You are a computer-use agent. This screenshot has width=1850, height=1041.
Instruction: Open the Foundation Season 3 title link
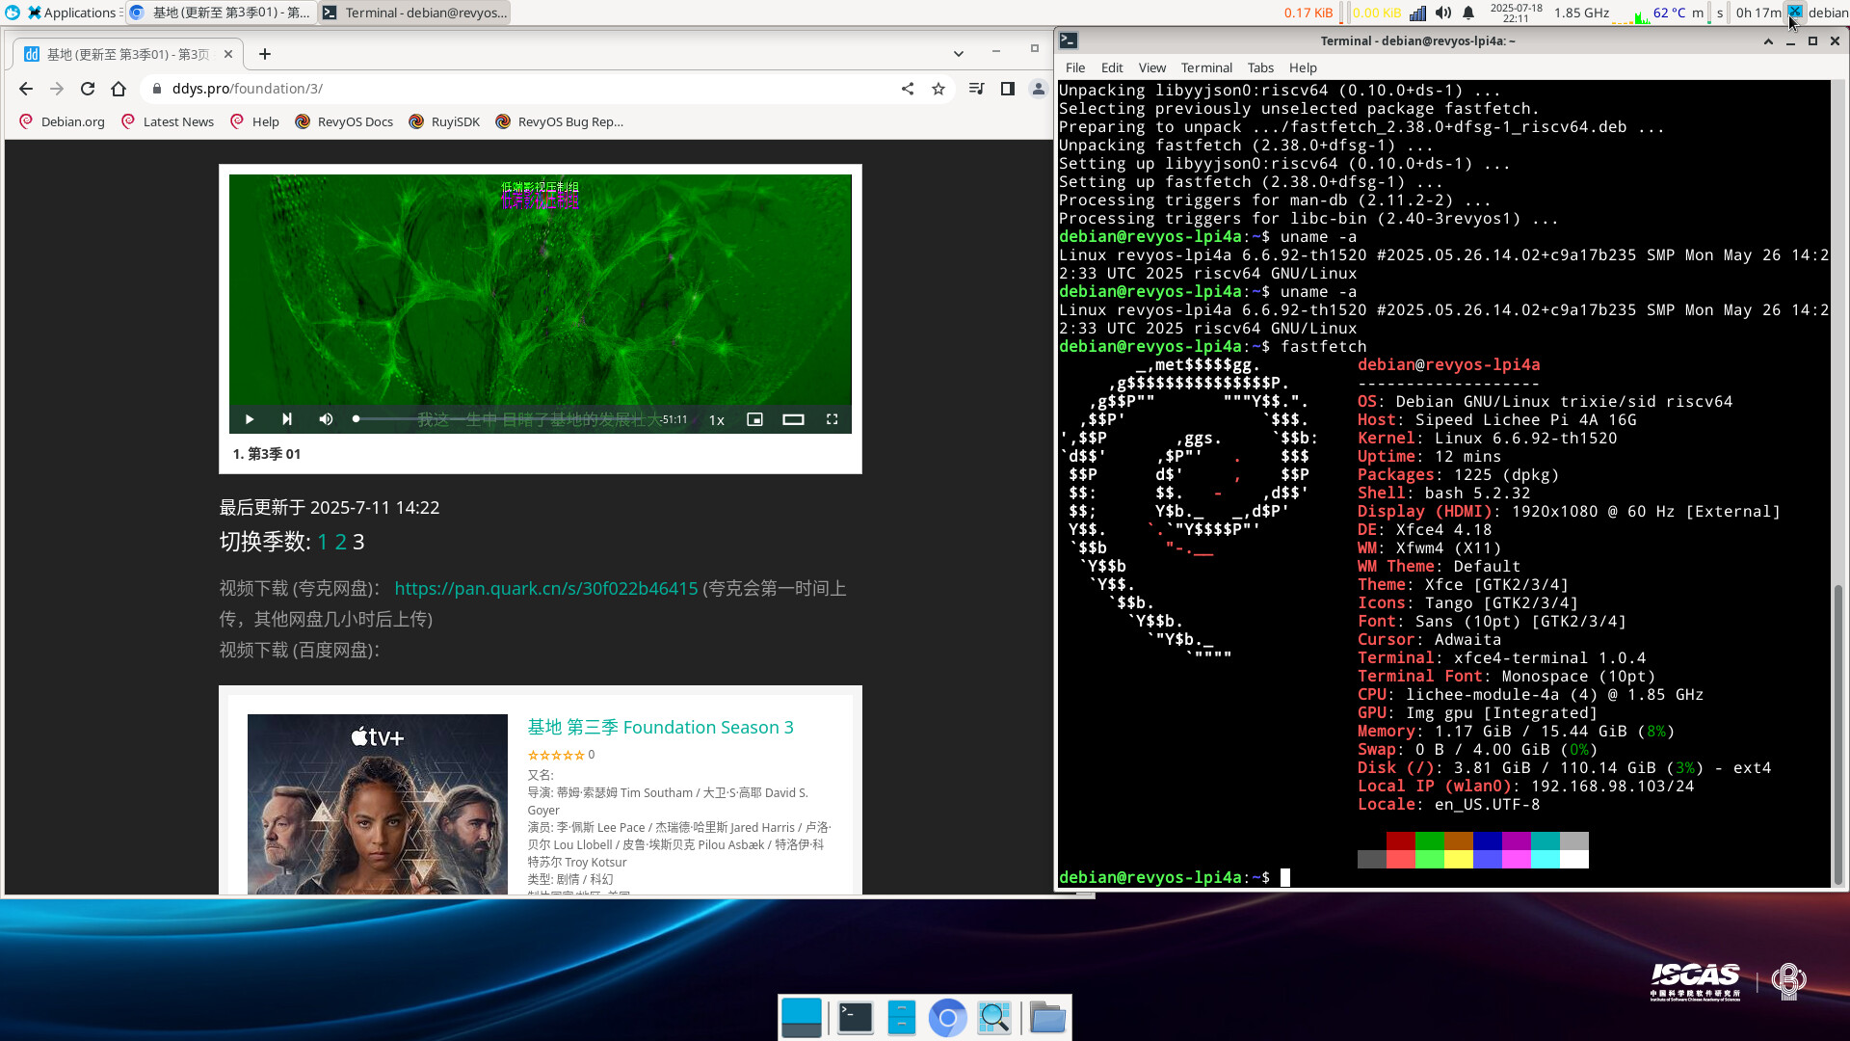point(660,727)
